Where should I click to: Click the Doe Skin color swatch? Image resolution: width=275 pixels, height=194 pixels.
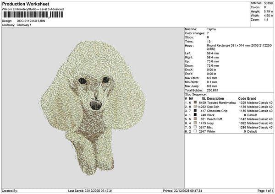(195, 107)
